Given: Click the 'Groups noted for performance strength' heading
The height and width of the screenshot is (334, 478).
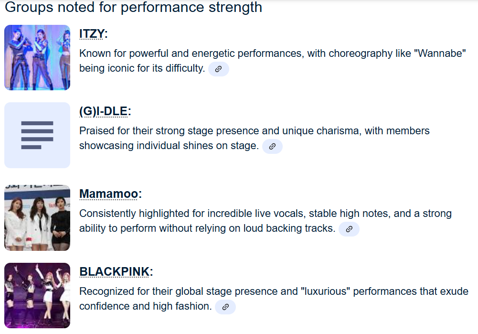Looking at the screenshot, I should [133, 8].
